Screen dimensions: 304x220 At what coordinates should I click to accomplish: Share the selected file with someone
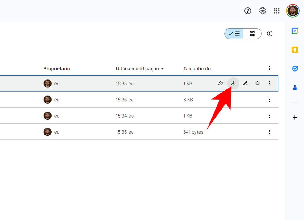click(x=221, y=83)
